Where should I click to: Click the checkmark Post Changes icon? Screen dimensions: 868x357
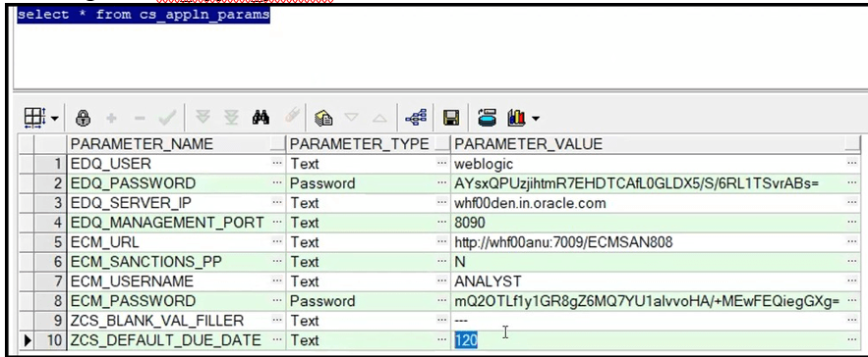coord(167,118)
